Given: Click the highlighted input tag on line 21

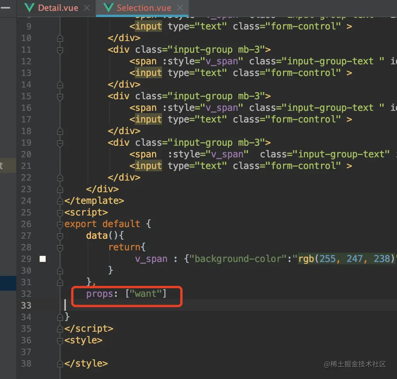Looking at the screenshot, I should (x=148, y=166).
